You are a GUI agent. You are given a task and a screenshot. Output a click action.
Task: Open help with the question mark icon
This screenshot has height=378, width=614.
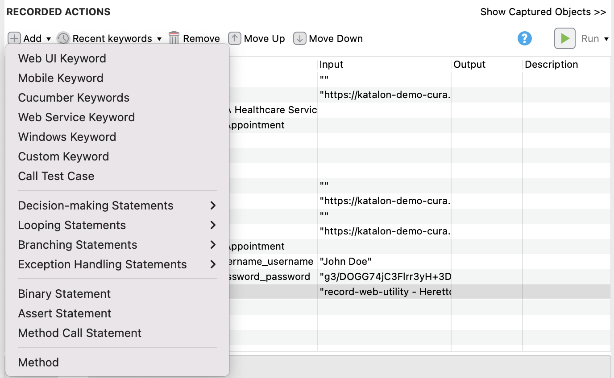[x=525, y=38]
